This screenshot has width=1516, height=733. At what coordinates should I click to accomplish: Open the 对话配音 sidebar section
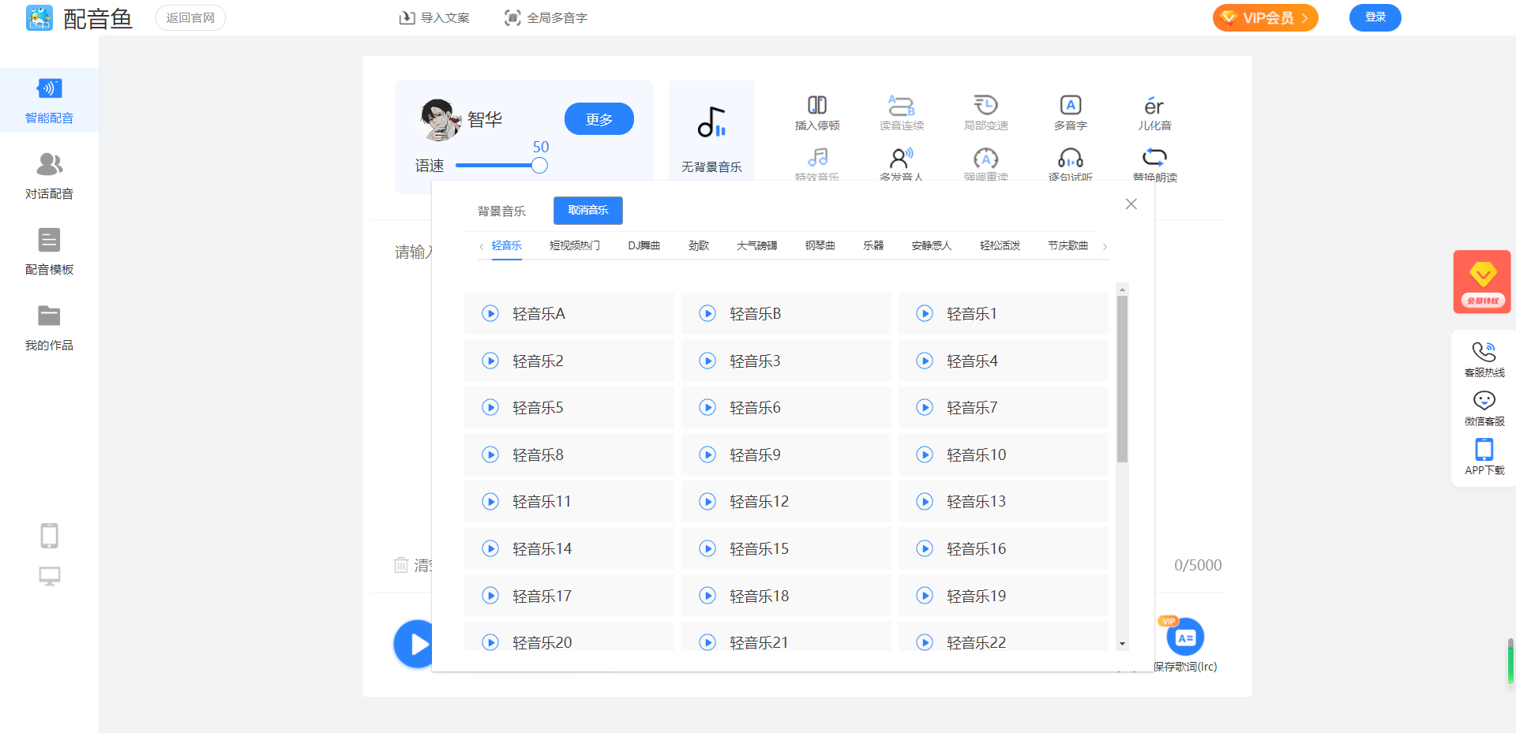(49, 176)
